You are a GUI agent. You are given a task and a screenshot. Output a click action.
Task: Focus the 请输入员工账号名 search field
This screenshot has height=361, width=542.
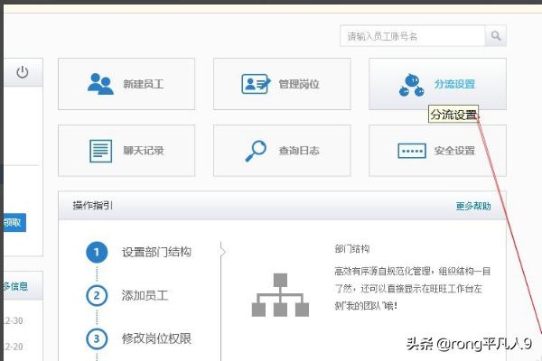point(413,36)
